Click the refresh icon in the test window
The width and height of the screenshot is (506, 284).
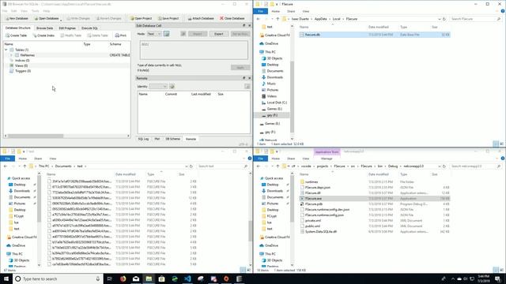(191, 166)
